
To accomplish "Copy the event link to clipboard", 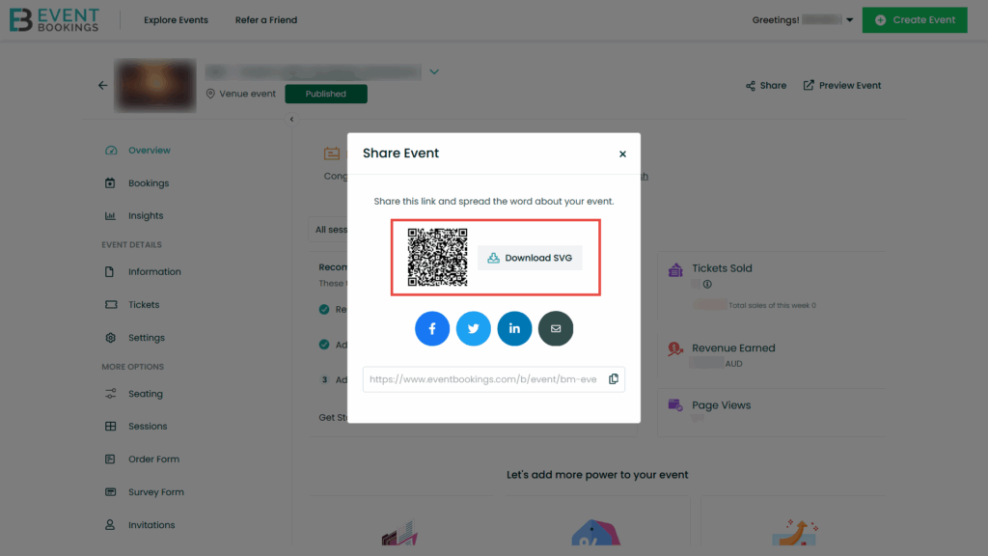I will [613, 378].
